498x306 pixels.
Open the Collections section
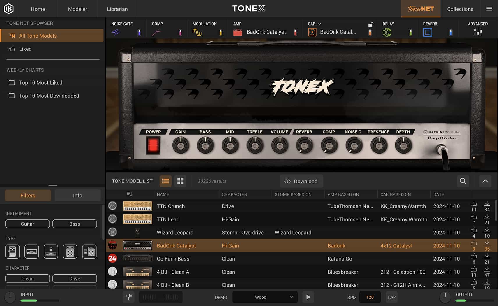point(460,9)
